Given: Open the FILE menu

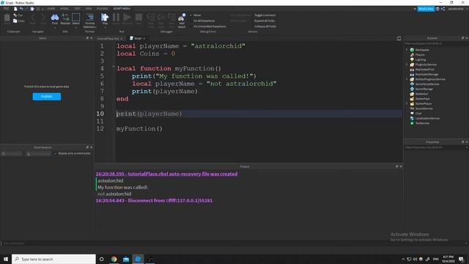Looking at the screenshot, I should click(x=6, y=9).
